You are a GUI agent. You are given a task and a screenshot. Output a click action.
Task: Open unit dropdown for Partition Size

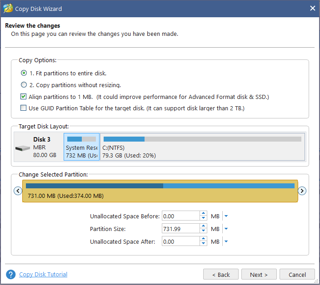point(226,229)
